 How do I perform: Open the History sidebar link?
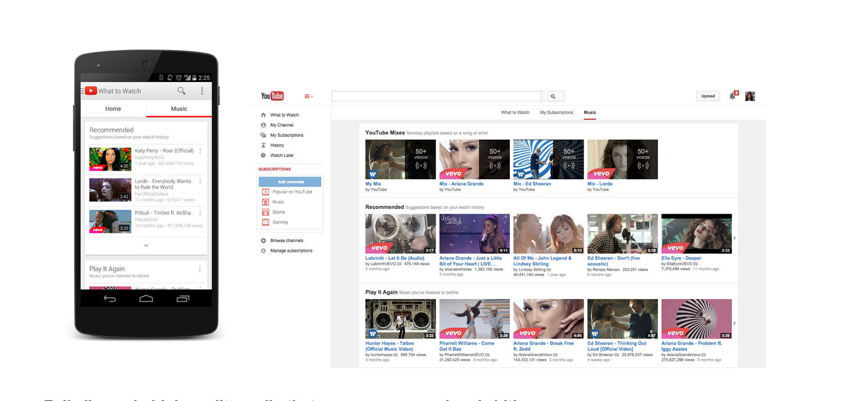pyautogui.click(x=277, y=145)
